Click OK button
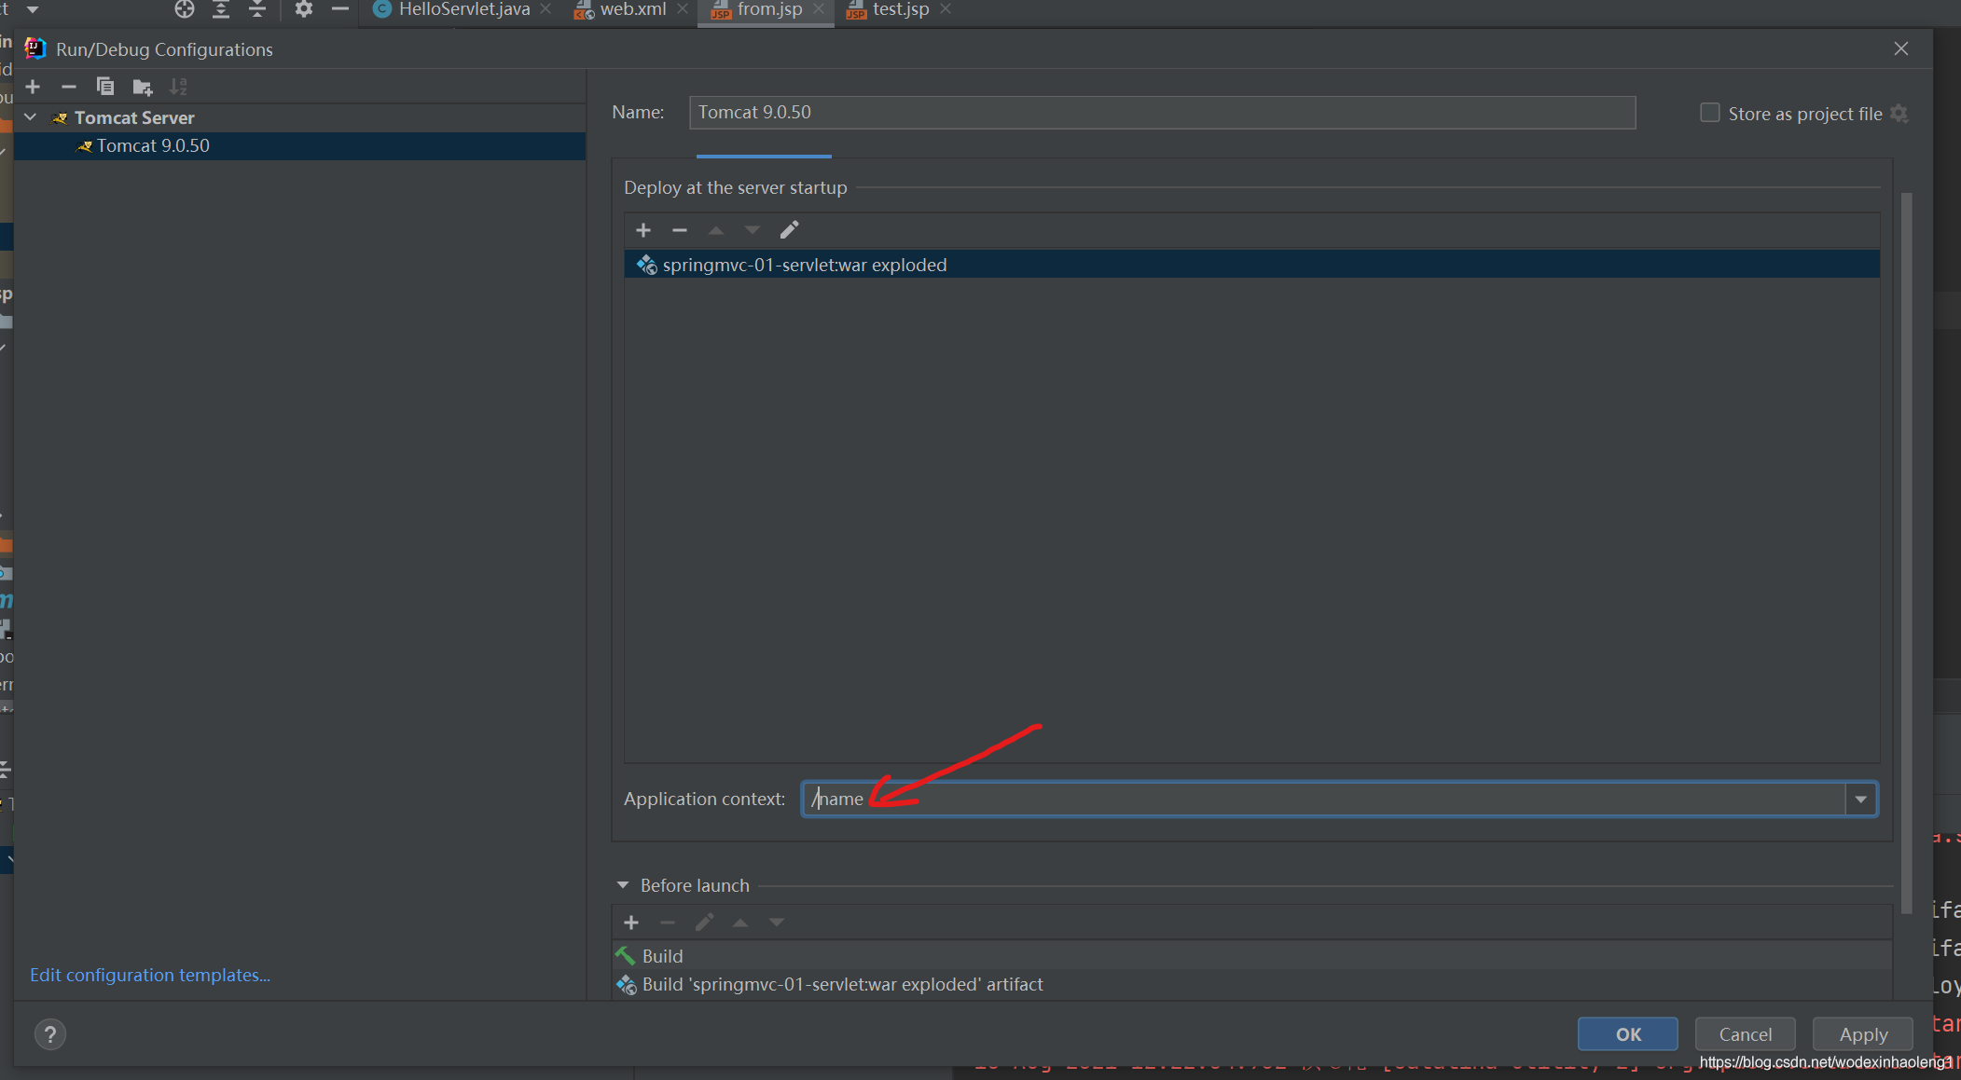The height and width of the screenshot is (1080, 1961). click(1628, 1034)
